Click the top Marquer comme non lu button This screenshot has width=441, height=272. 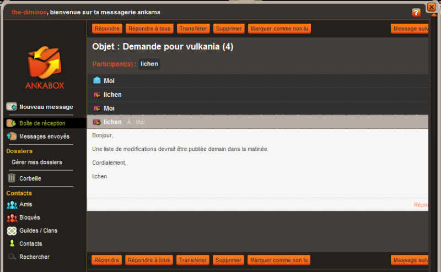pyautogui.click(x=279, y=29)
